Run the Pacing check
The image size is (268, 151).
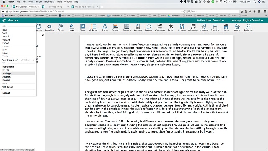[x=171, y=28]
